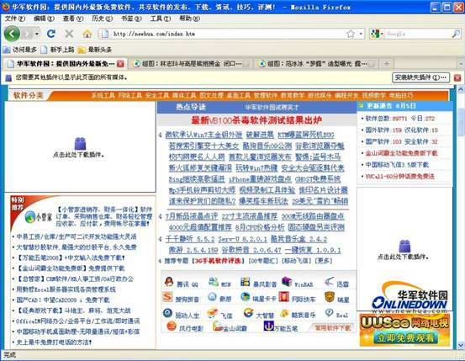
Task: Click the 大智慧 icon
Action: click(x=248, y=313)
